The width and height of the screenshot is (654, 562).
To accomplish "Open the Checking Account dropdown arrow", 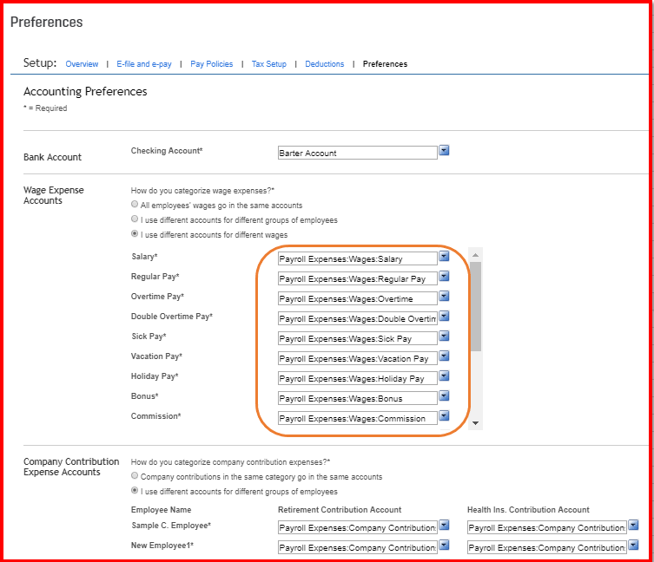I will point(444,151).
